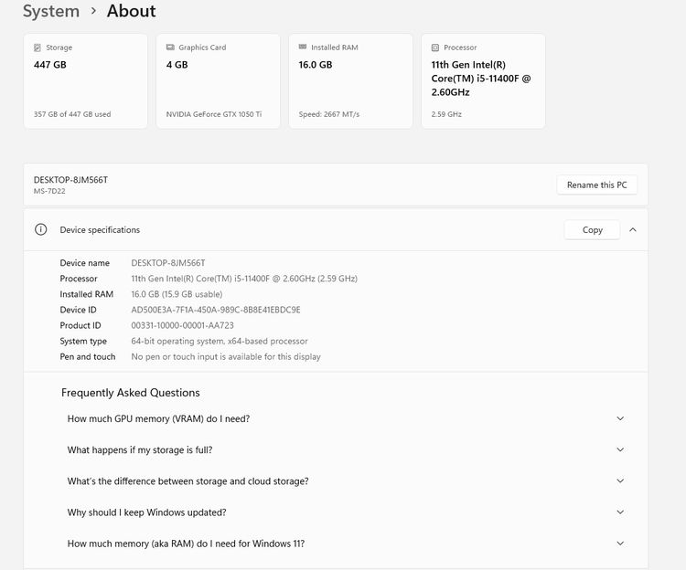686x570 pixels.
Task: Click the Installed RAM chip icon
Action: coord(302,47)
